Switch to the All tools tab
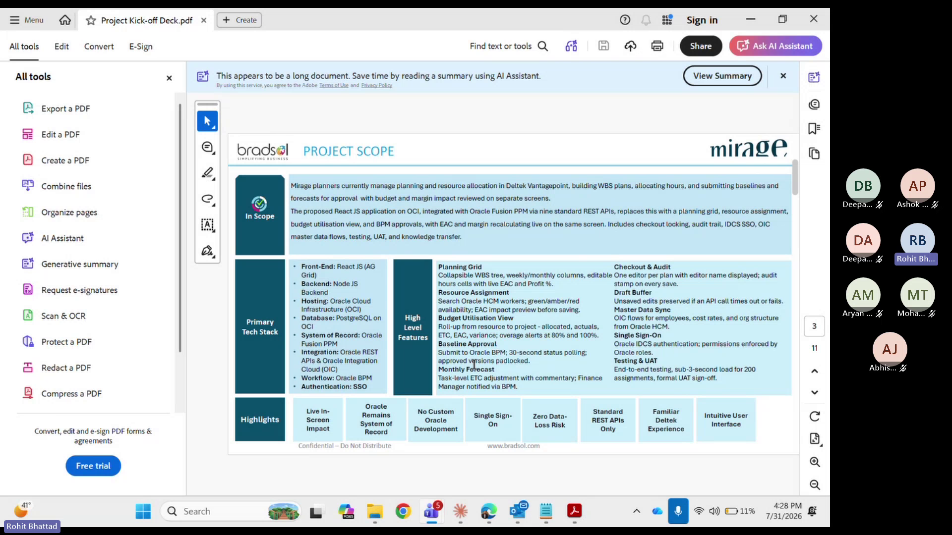This screenshot has height=535, width=952. pos(24,46)
